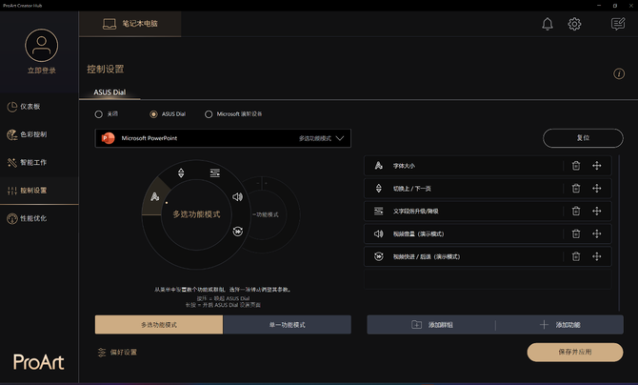
Task: Click the paragraph level icon on dial
Action: (x=215, y=172)
